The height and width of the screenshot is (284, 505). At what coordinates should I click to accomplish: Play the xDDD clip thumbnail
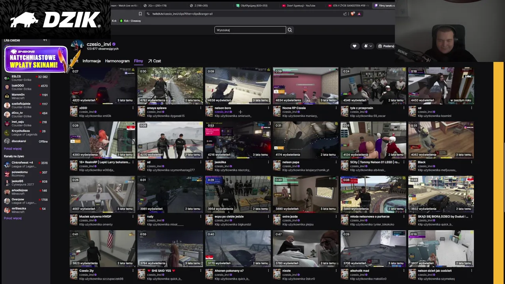pyautogui.click(x=103, y=86)
